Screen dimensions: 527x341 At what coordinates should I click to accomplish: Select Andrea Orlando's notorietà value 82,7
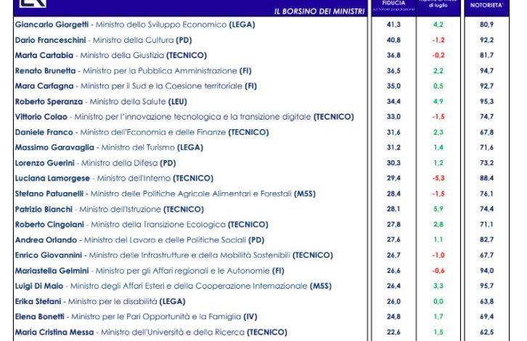point(486,239)
